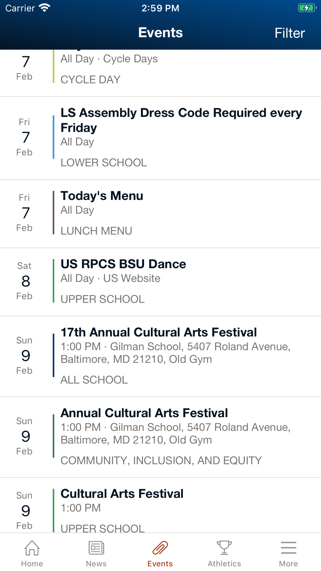Open the More hamburger menu icon
The height and width of the screenshot is (571, 321).
pos(288,548)
